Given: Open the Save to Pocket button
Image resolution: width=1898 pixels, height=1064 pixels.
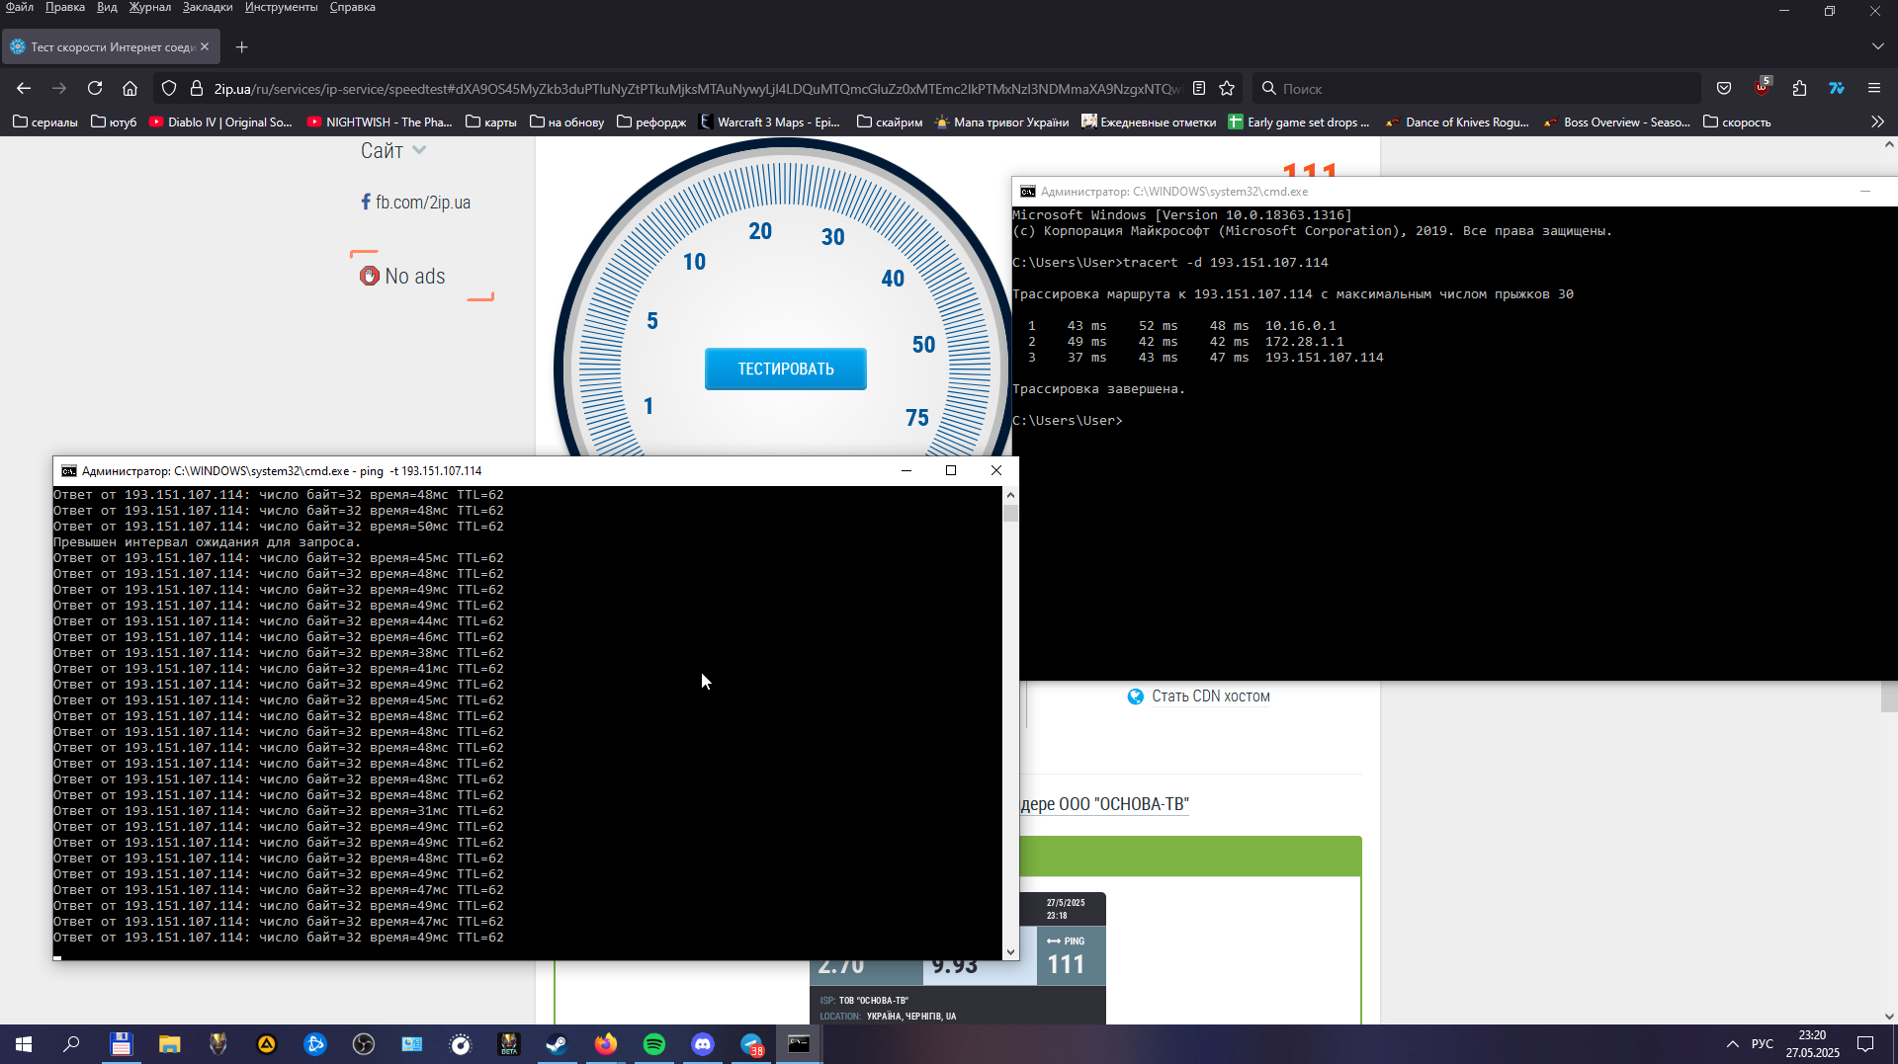Looking at the screenshot, I should tap(1724, 89).
